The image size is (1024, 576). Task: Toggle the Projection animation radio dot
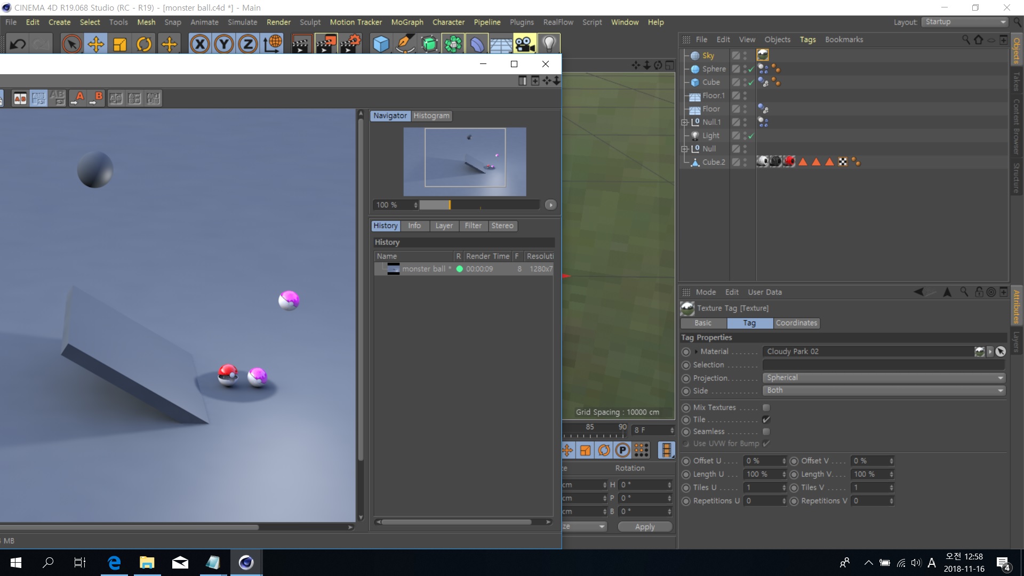686,379
